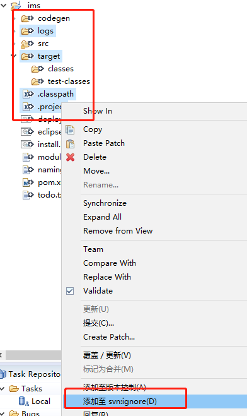Select the target folder label
The width and height of the screenshot is (247, 416).
[49, 56]
